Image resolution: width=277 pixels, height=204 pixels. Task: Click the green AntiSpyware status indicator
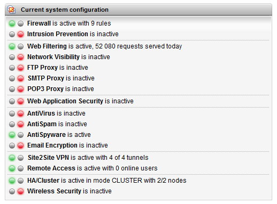[12, 135]
